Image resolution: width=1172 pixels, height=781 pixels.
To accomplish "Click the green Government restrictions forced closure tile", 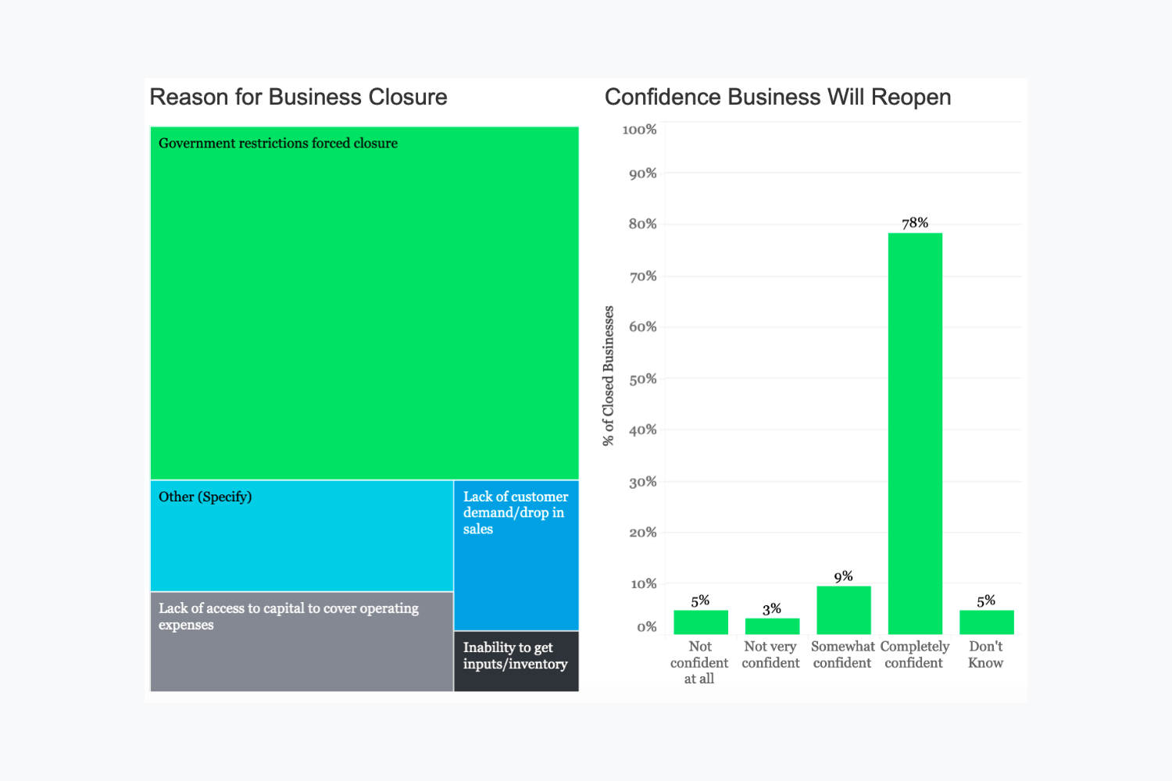I will tap(364, 305).
